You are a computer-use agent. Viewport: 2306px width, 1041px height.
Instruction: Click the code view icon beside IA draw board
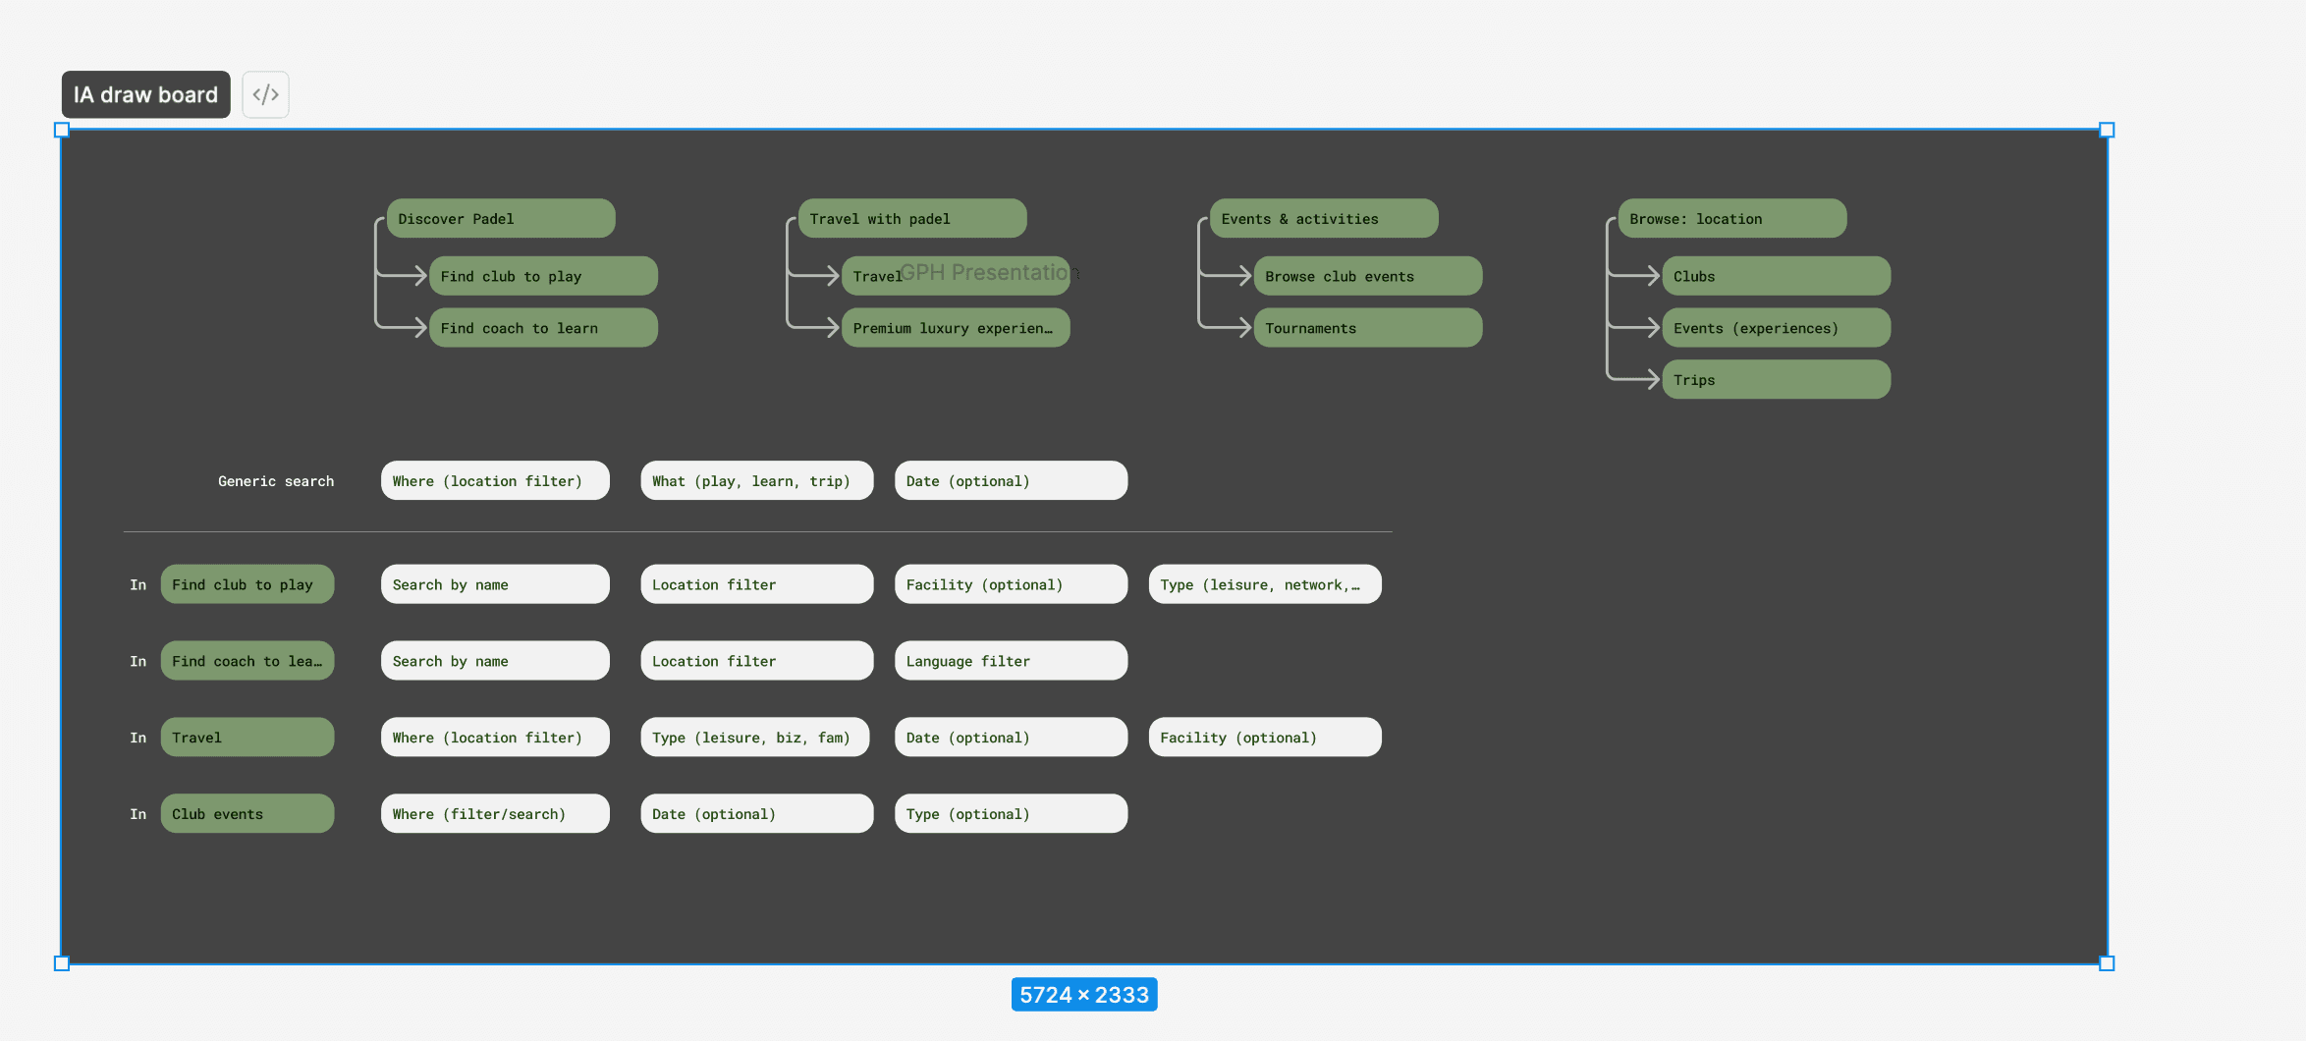[x=265, y=94]
